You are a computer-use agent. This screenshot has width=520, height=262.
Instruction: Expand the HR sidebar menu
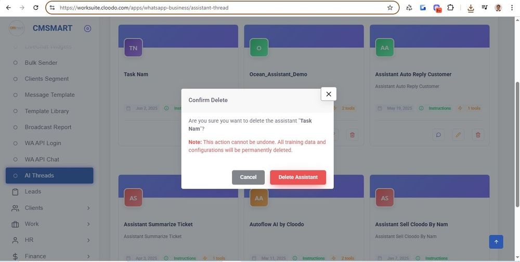click(88, 240)
